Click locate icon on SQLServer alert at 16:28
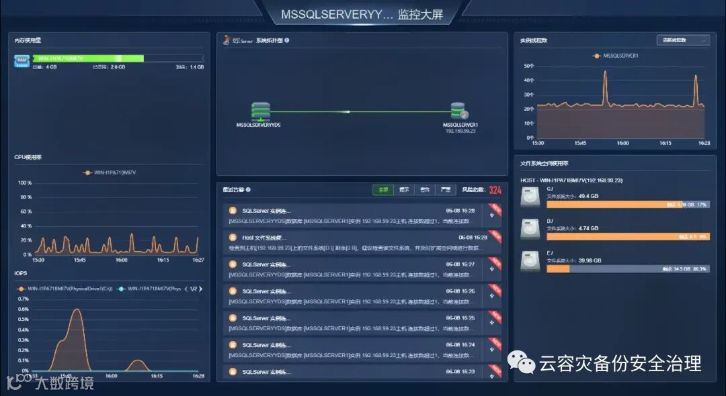This screenshot has height=396, width=726. click(x=491, y=215)
